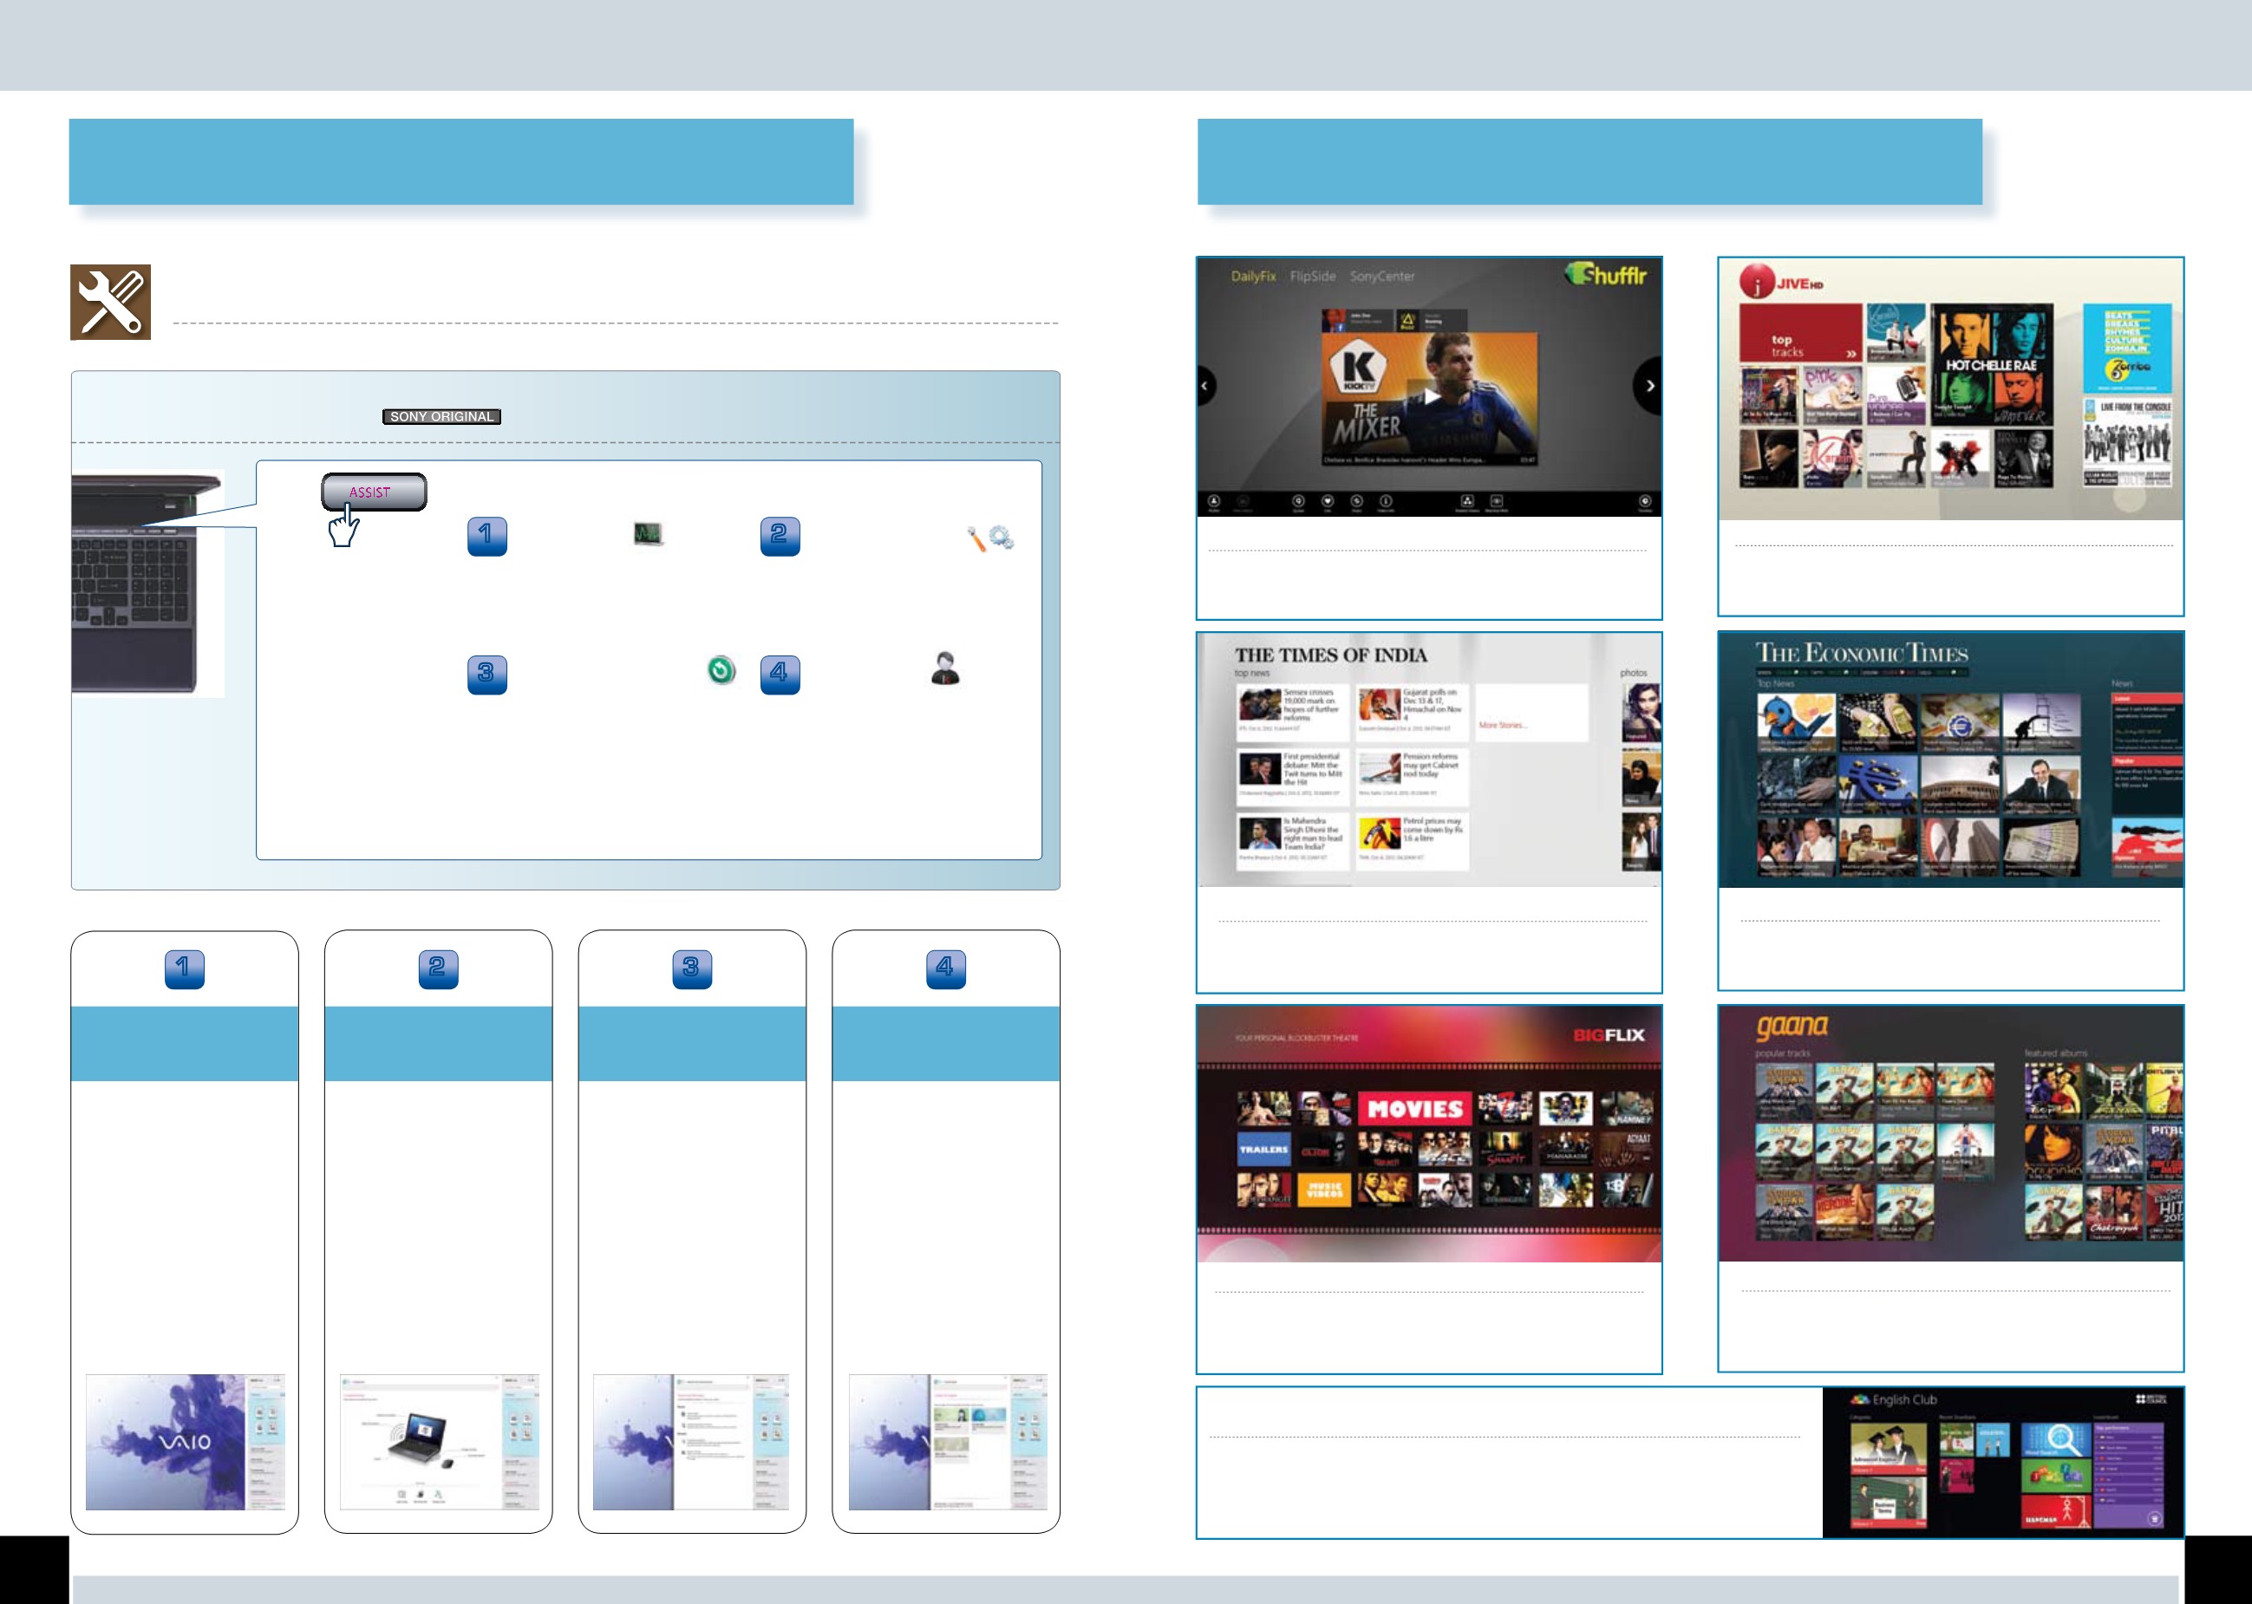Viewport: 2252px width, 1604px height.
Task: Open the Petrol prices may come down story
Action: click(x=1413, y=842)
